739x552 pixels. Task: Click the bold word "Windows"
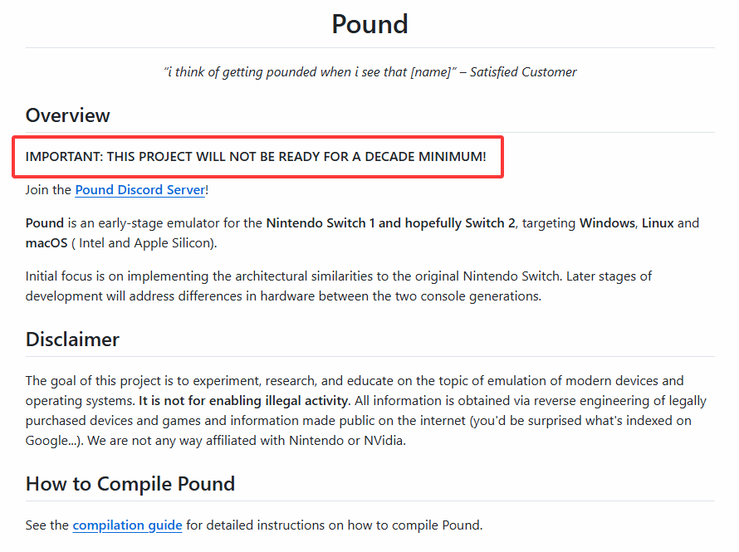click(605, 223)
